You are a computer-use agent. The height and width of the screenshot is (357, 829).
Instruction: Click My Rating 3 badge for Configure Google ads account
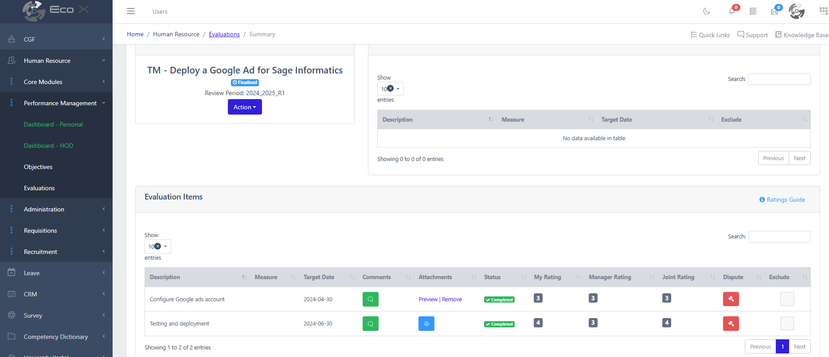538,298
